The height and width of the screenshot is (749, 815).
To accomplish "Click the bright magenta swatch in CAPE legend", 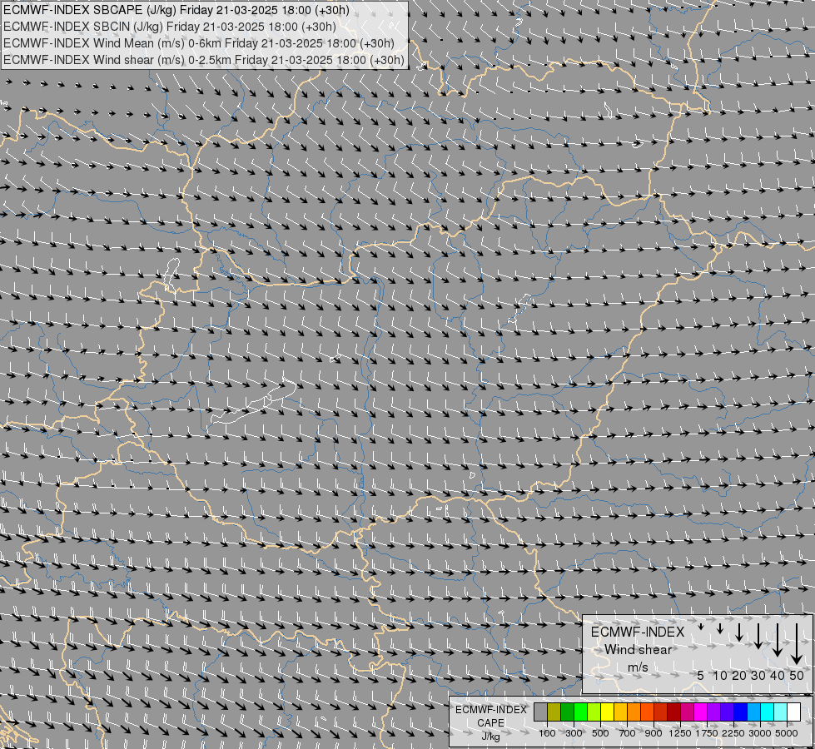I will coord(700,712).
